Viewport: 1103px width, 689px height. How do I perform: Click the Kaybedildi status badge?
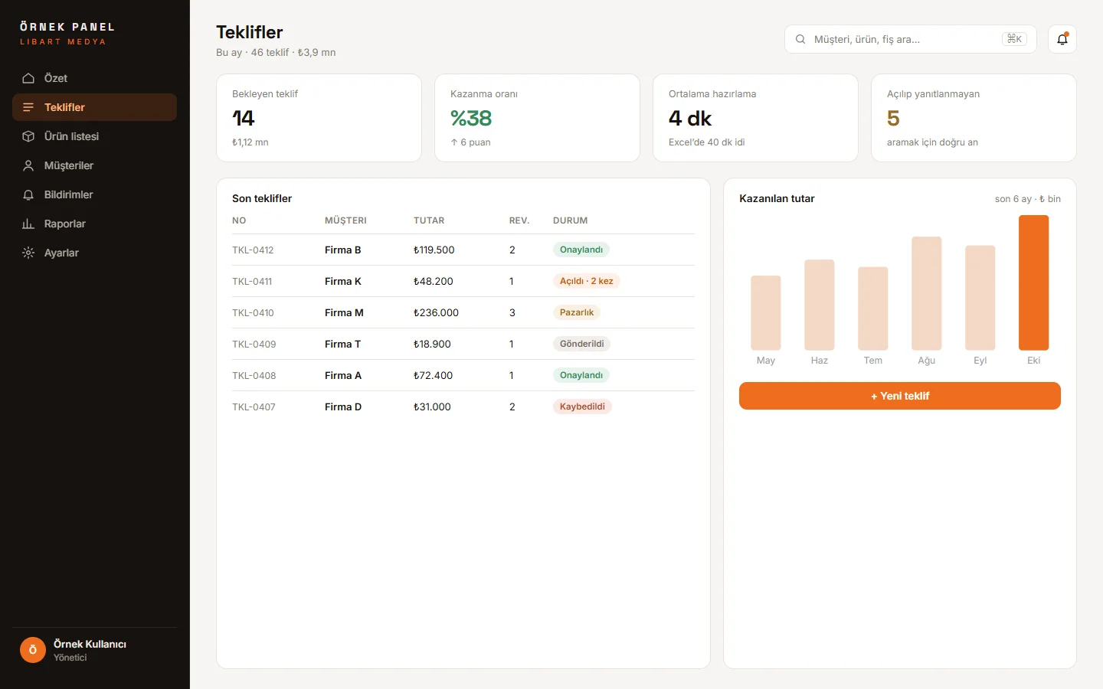[582, 407]
